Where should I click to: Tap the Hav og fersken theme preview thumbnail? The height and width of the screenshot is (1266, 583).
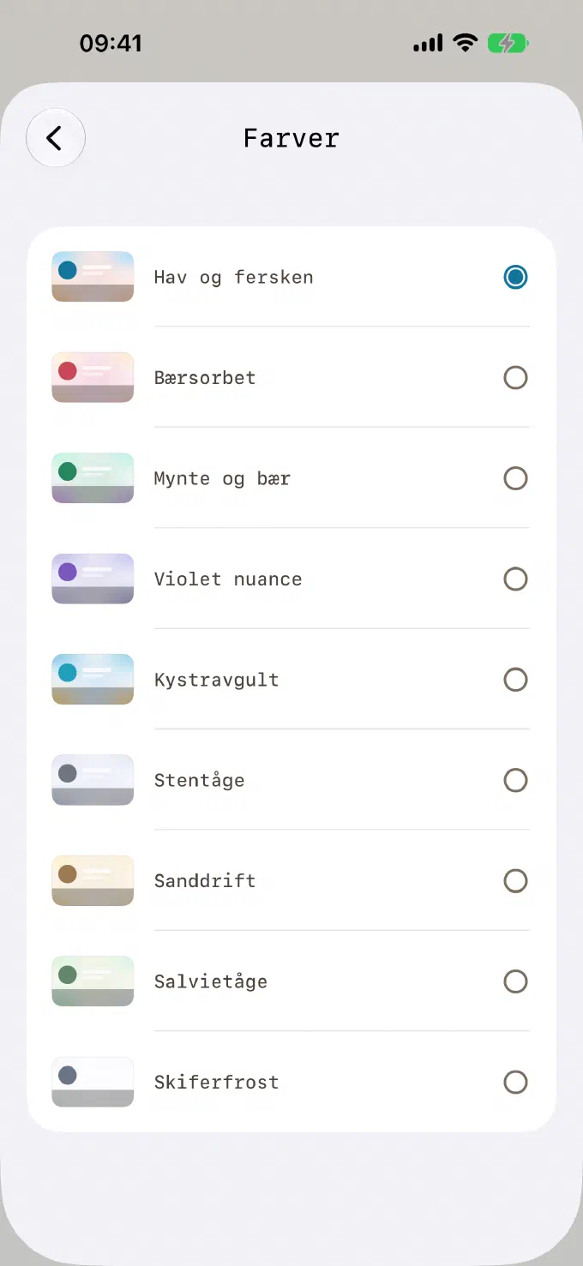93,277
